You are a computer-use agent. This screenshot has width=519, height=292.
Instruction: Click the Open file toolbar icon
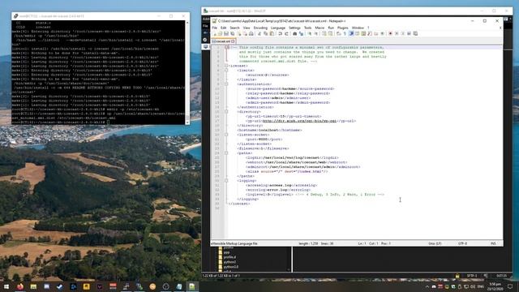tap(220, 33)
